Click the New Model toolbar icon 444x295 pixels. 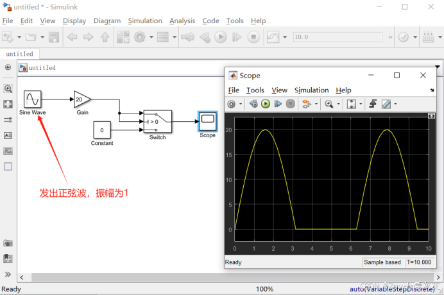click(8, 37)
